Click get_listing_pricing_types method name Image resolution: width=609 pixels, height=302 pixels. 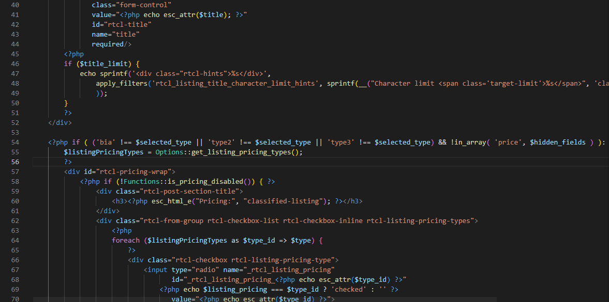(242, 152)
